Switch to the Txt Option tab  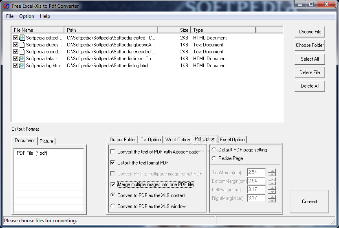(x=151, y=140)
